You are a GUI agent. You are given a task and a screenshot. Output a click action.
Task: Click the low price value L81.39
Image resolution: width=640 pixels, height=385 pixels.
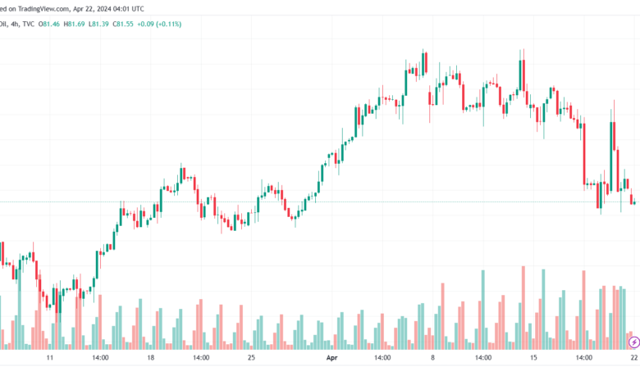coord(98,24)
